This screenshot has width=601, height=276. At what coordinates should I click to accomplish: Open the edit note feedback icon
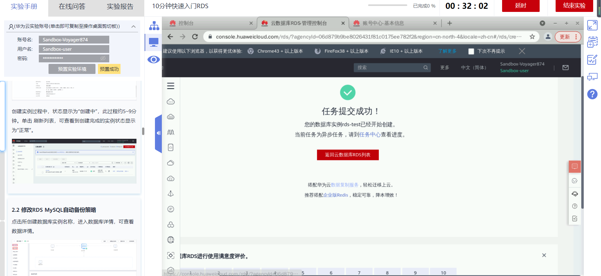tap(575, 218)
